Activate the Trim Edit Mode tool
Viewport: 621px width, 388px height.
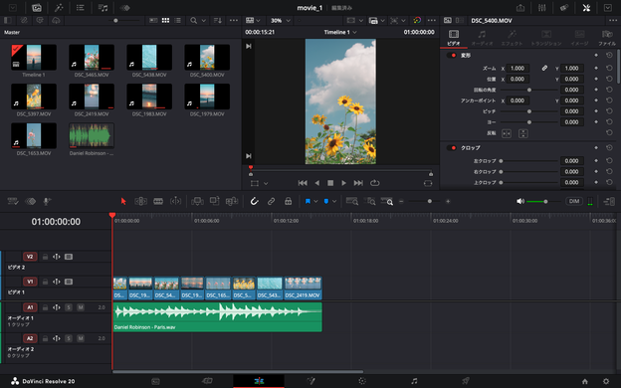(140, 202)
